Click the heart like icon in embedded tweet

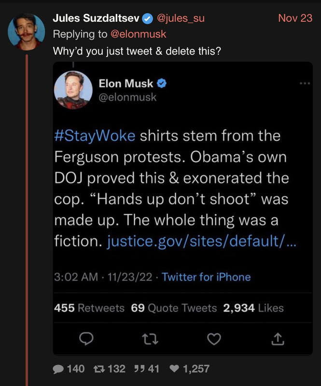[213, 340]
